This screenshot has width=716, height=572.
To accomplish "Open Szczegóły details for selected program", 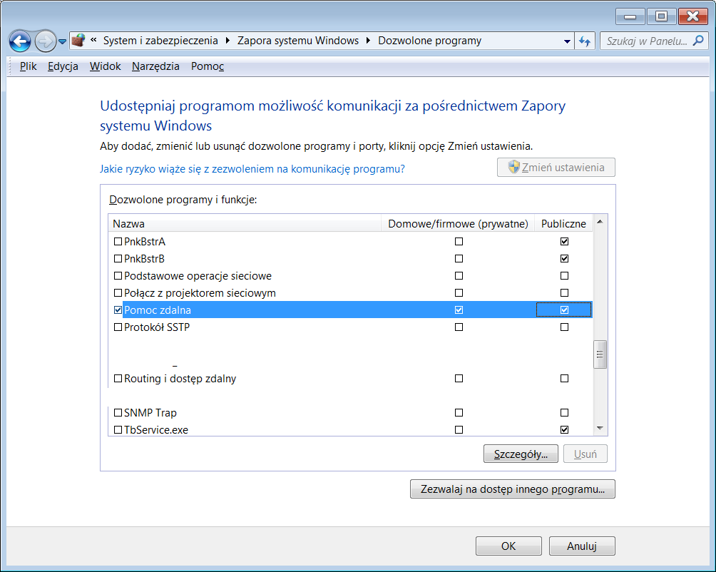I will pyautogui.click(x=521, y=454).
